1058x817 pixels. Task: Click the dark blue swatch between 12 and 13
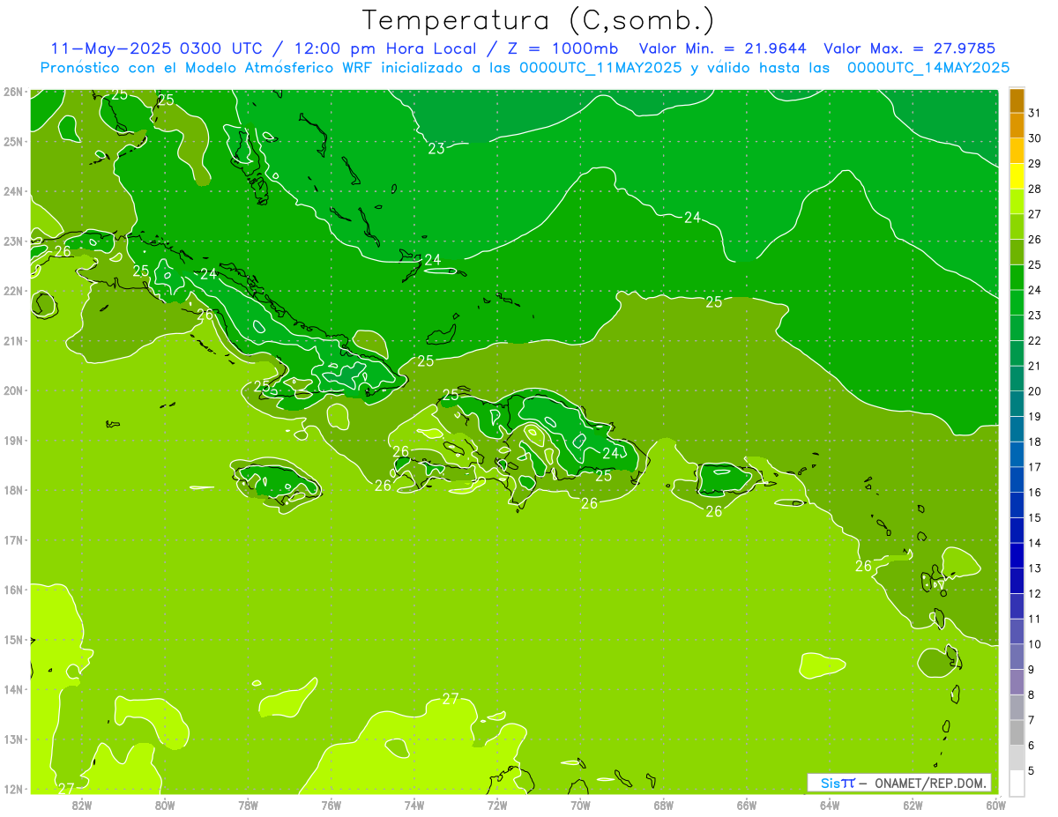point(1017,580)
